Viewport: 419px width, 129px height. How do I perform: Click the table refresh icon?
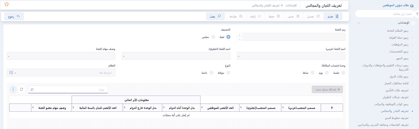click(22, 89)
